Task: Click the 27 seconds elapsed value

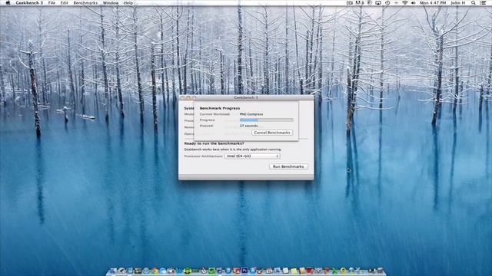Action: click(x=249, y=126)
